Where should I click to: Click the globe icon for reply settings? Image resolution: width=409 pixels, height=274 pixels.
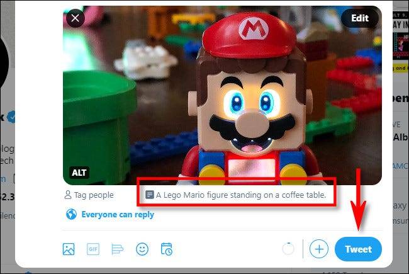pyautogui.click(x=70, y=214)
